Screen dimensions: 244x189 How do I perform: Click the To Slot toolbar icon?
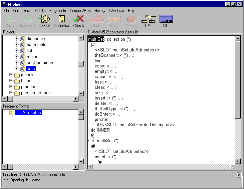tap(44, 21)
